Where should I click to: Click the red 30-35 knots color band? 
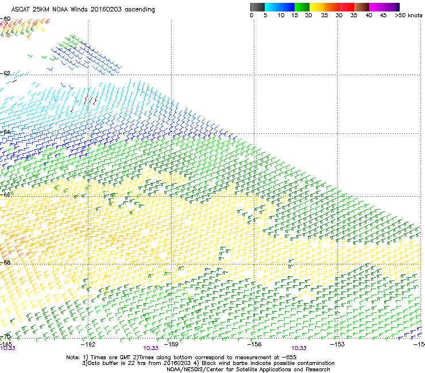click(347, 7)
